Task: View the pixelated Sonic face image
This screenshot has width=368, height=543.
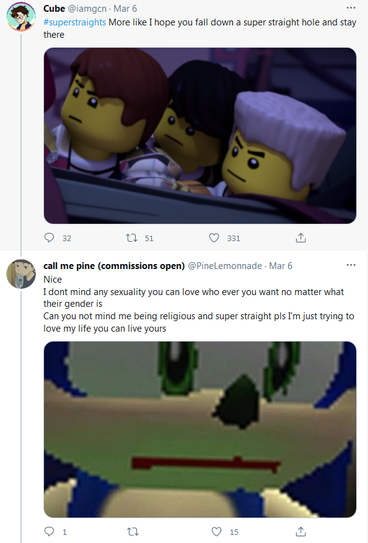Action: pyautogui.click(x=199, y=430)
